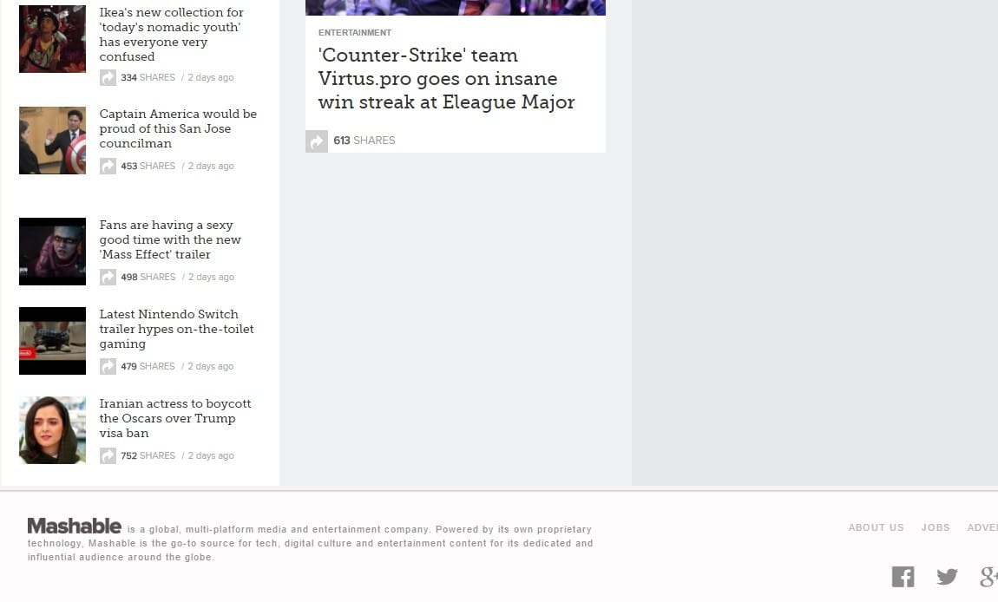Open Mashable Twitter icon in footer
The image size is (998, 602).
click(x=947, y=577)
